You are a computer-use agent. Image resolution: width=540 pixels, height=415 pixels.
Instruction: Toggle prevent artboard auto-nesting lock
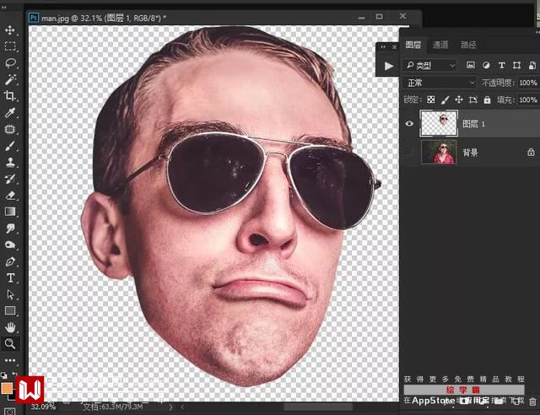[x=472, y=100]
